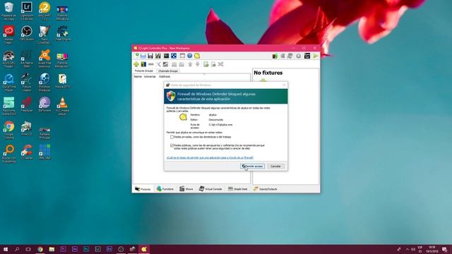The height and width of the screenshot is (254, 452).
Task: Open the DMX address tool
Action: point(174,56)
